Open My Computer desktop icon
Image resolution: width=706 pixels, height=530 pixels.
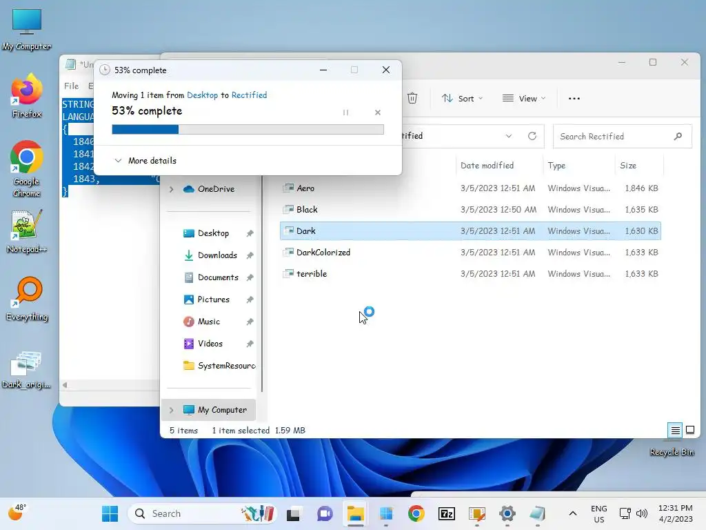click(x=27, y=30)
